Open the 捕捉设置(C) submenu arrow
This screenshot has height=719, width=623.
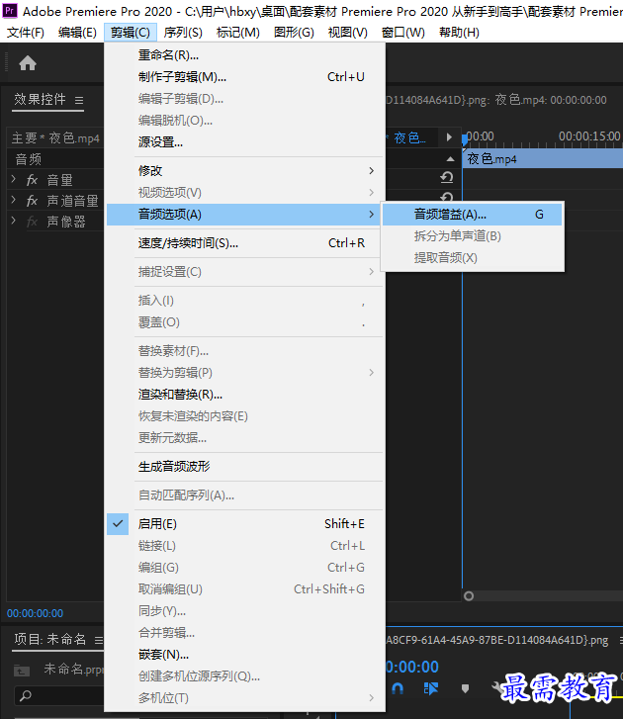click(x=371, y=272)
